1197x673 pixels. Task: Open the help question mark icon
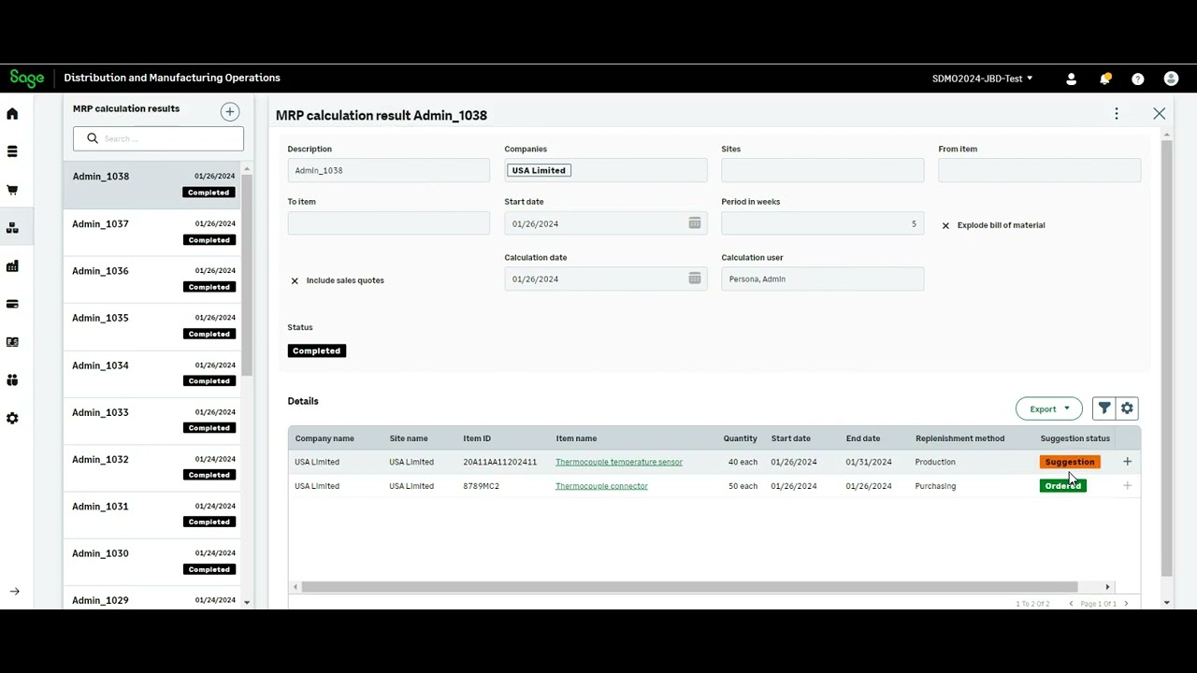click(x=1138, y=79)
